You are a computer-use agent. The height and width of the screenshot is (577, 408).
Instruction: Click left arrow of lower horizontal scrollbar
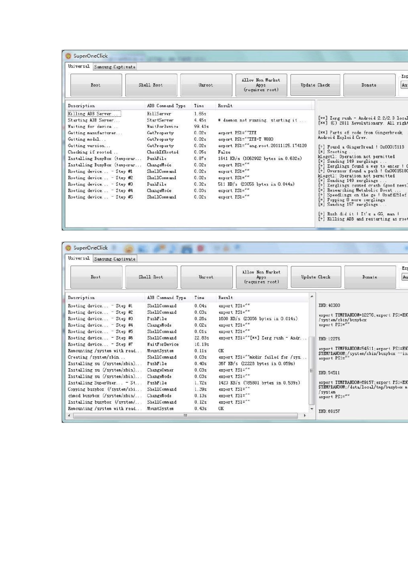pos(70,415)
